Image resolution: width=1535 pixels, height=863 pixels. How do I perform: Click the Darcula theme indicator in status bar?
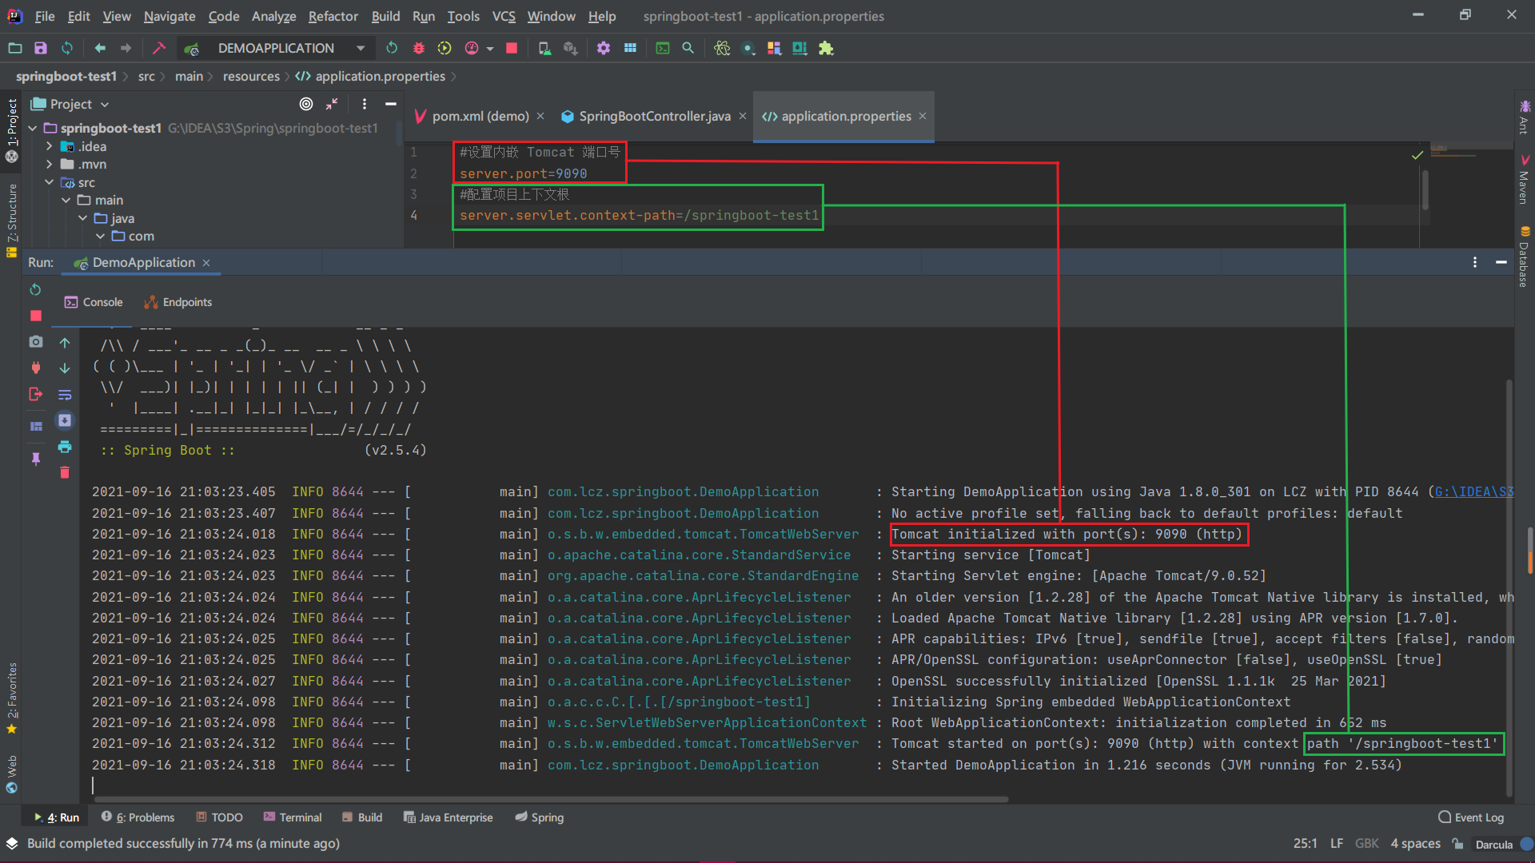pos(1493,844)
